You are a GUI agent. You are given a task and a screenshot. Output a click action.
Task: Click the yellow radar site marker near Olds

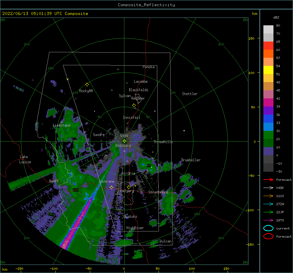coord(124,141)
